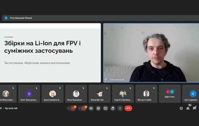
Task: Toggle closed captions button
Action: pyautogui.click(x=91, y=108)
